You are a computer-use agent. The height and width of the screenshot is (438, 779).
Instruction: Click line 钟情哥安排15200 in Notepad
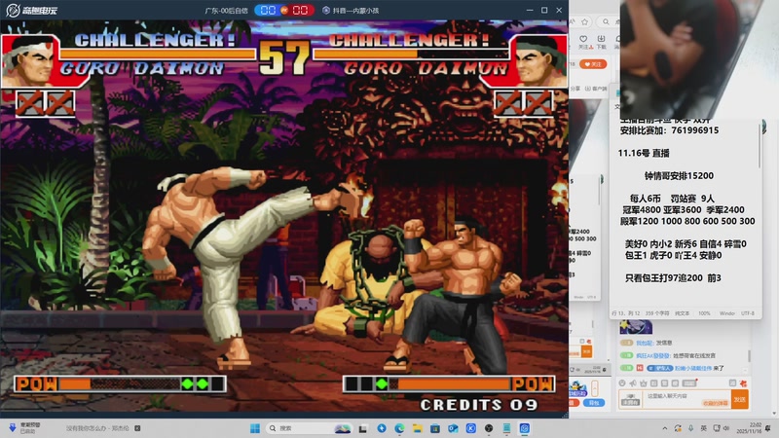(679, 176)
